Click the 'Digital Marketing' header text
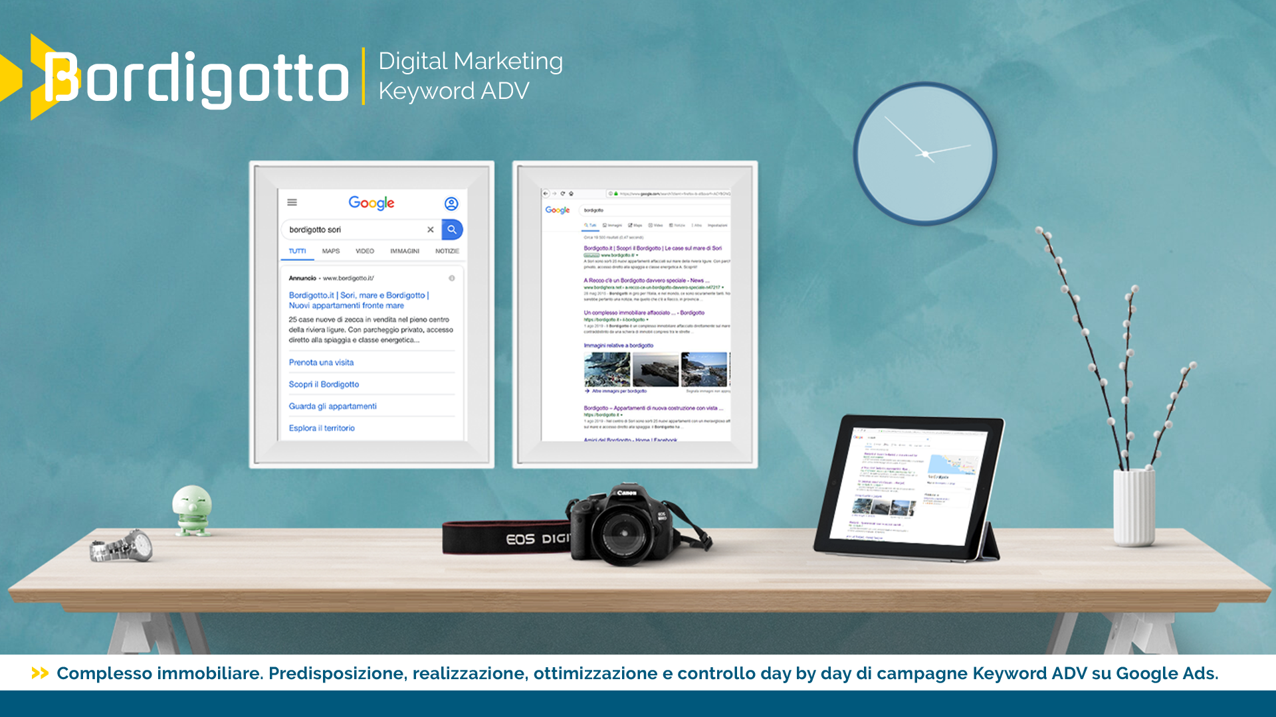 471,61
